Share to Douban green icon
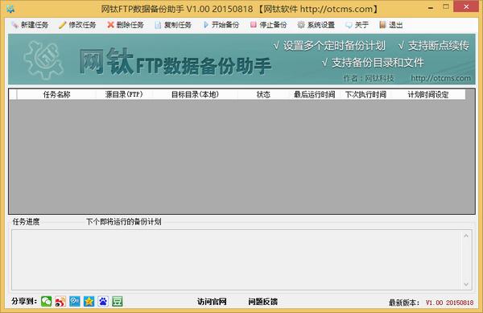This screenshot has height=313, width=483. [117, 301]
